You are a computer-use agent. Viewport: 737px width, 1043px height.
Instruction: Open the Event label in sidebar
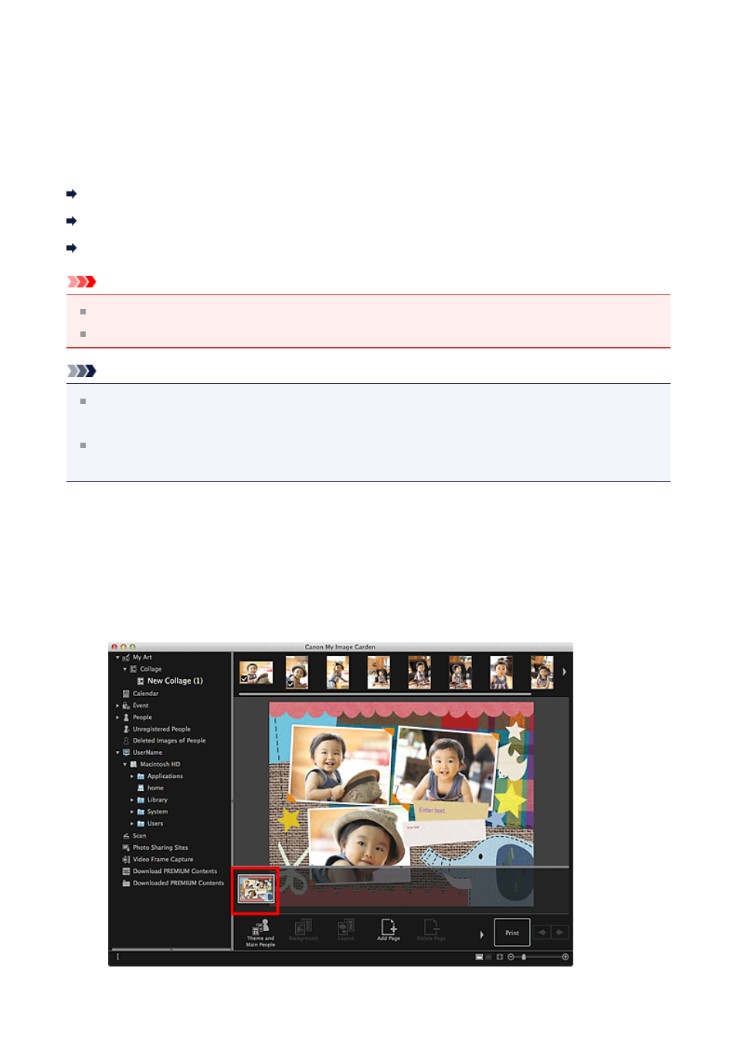(x=141, y=705)
